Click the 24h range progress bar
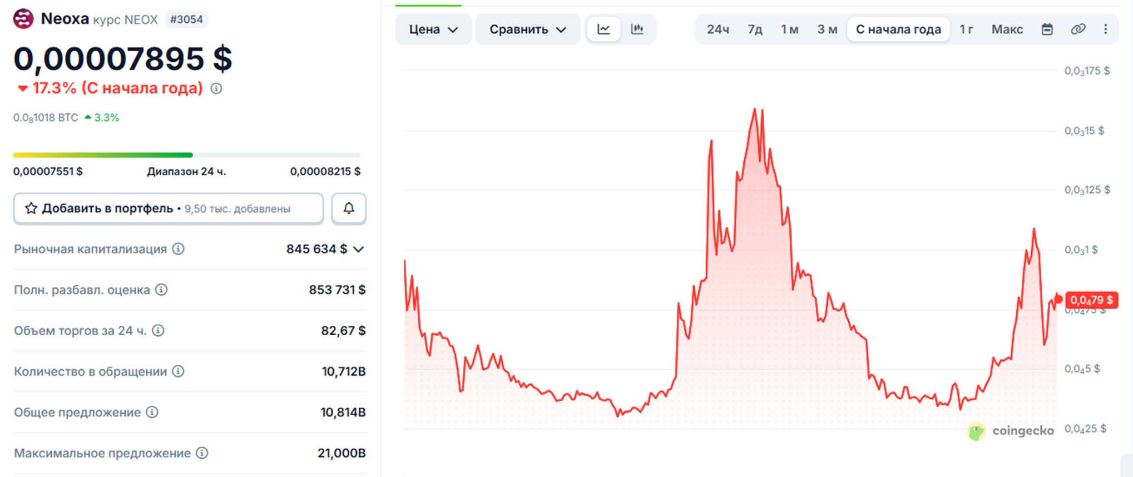Screen dimensions: 1133x477 pyautogui.click(x=187, y=155)
